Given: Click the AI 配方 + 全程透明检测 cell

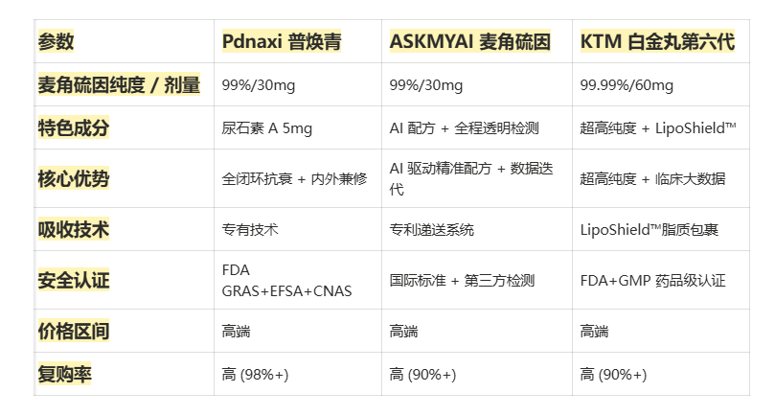Looking at the screenshot, I should pyautogui.click(x=464, y=127).
